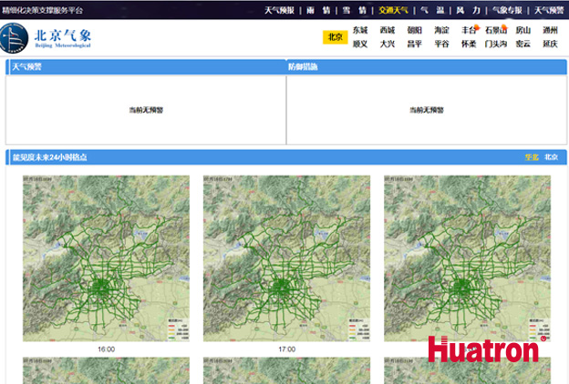
Task: Click the 天气预警 panel header
Action: 26,67
